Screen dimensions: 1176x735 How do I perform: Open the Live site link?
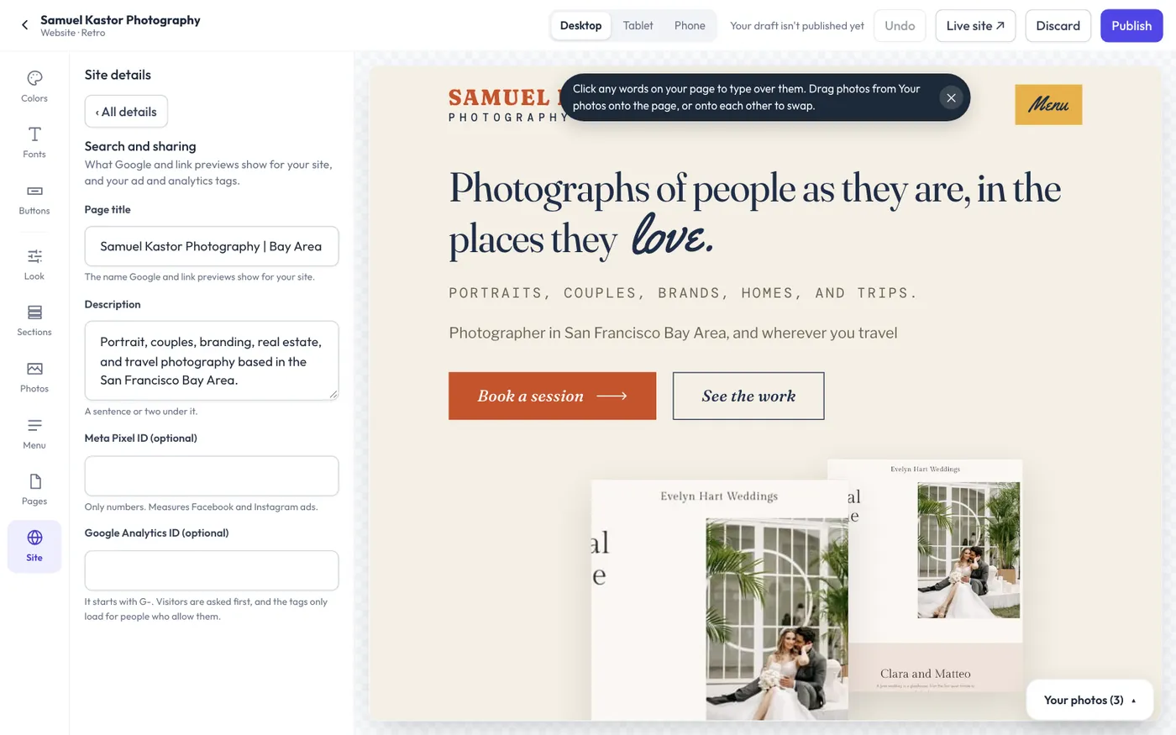click(x=975, y=25)
